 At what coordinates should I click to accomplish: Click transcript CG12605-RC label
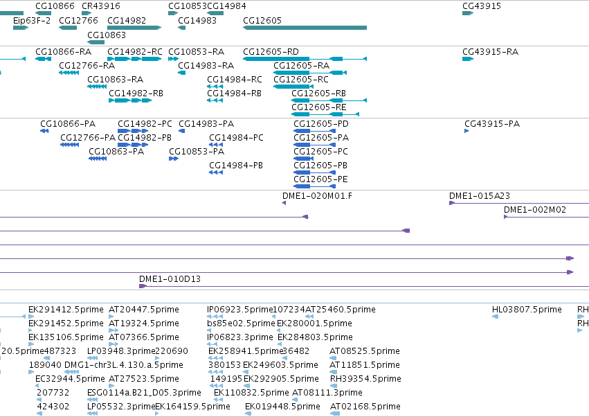(x=301, y=80)
